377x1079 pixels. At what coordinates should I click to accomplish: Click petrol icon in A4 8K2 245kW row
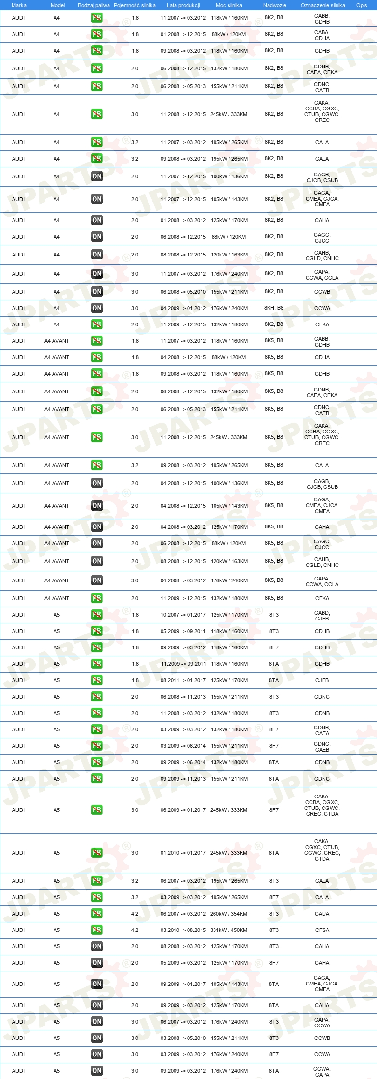[x=97, y=114]
